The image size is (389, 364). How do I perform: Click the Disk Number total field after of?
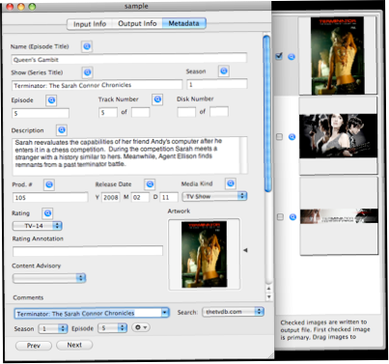click(x=219, y=112)
